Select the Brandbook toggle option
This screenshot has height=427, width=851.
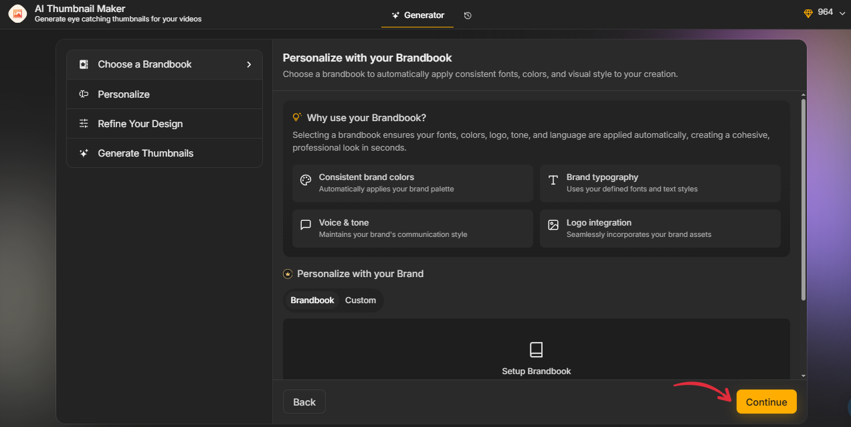coord(312,301)
